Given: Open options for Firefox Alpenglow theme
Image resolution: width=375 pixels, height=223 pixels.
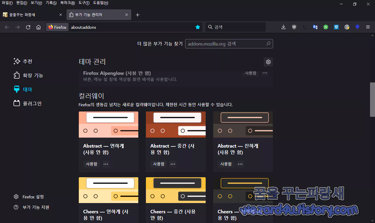Looking at the screenshot, I should (x=265, y=73).
